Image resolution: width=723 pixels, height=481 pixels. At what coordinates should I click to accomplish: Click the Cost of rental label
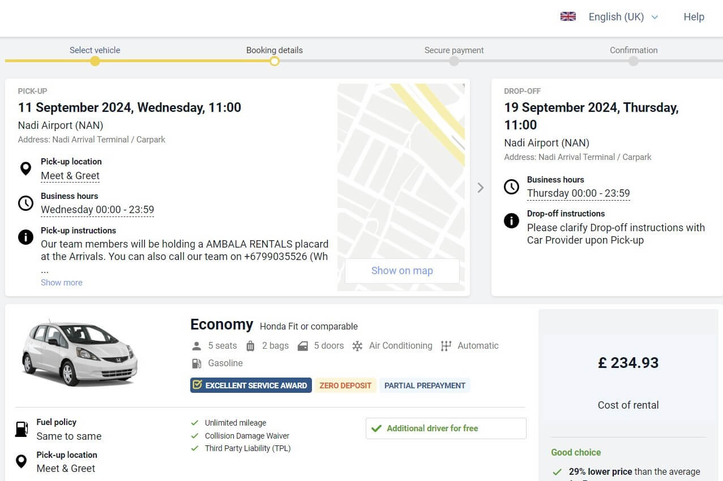628,405
